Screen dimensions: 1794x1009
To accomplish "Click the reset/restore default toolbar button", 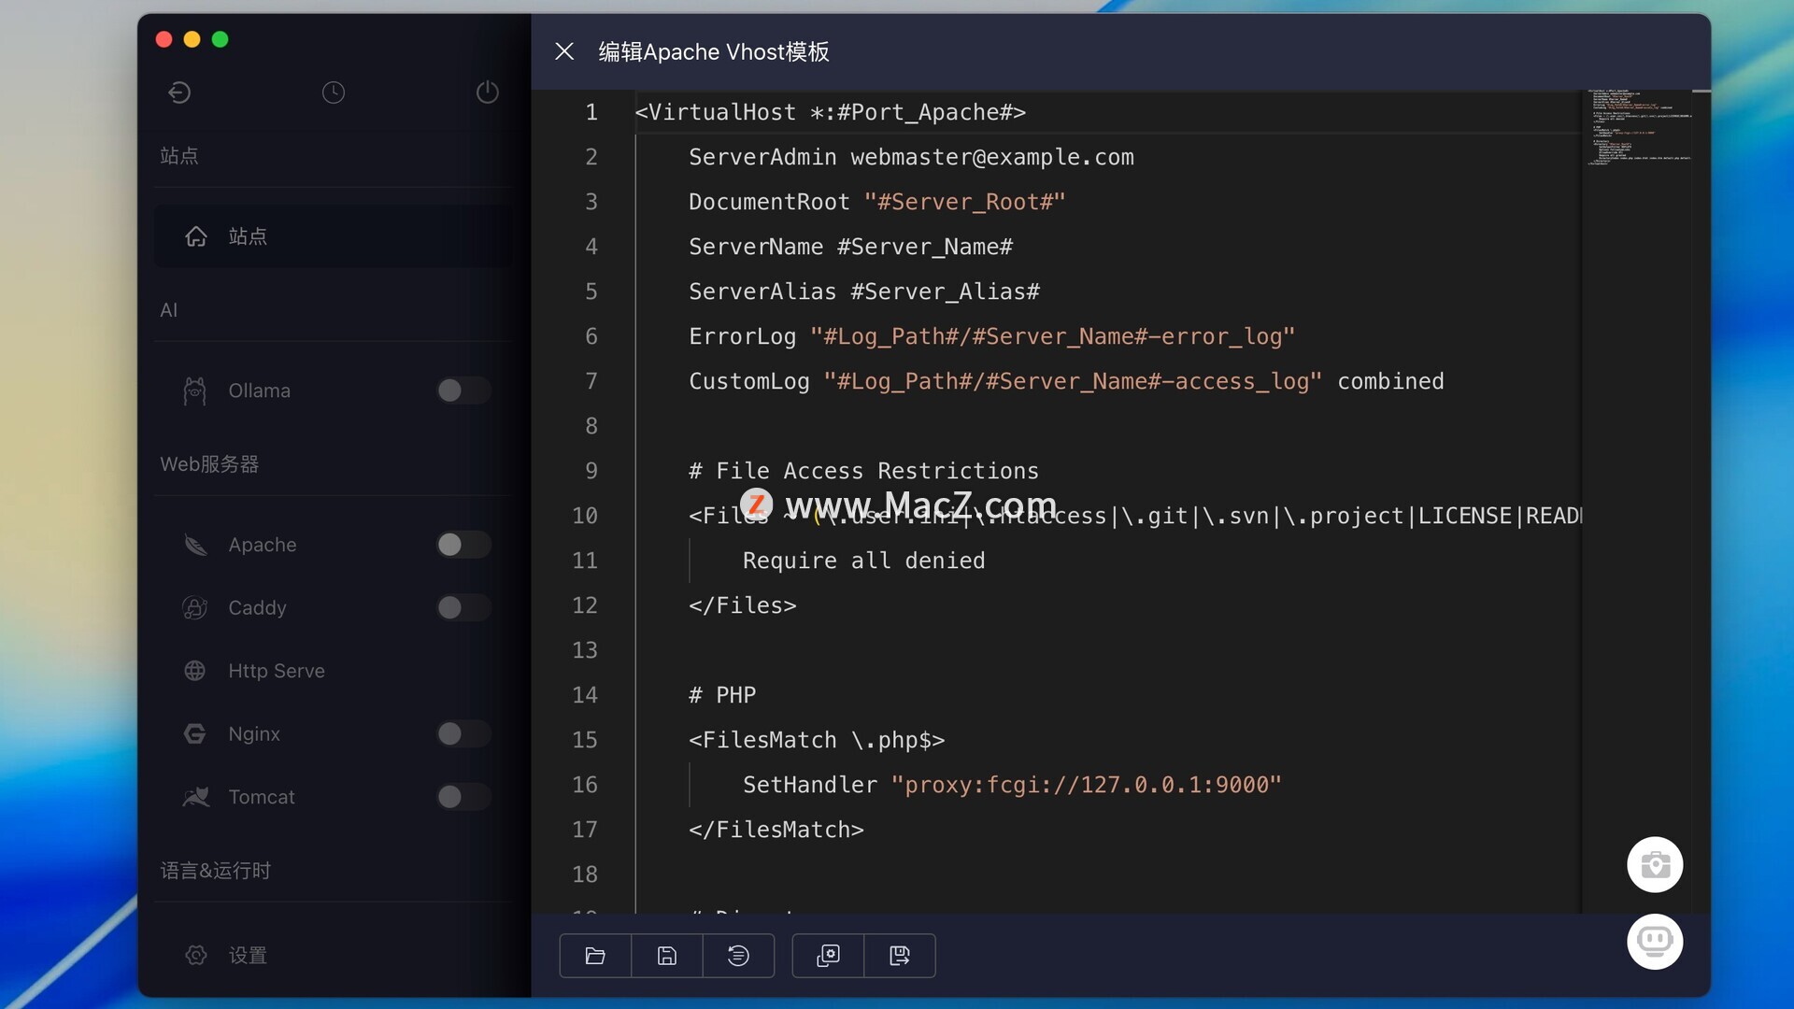I will (x=738, y=956).
